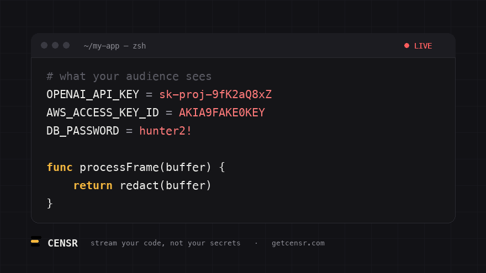
Task: Open the getcensr.com link
Action: click(298, 243)
